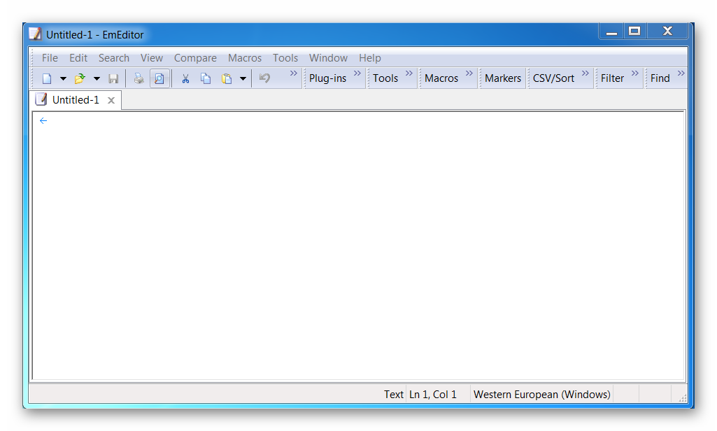Click the Ln 1, Col 1 status entry

click(432, 395)
